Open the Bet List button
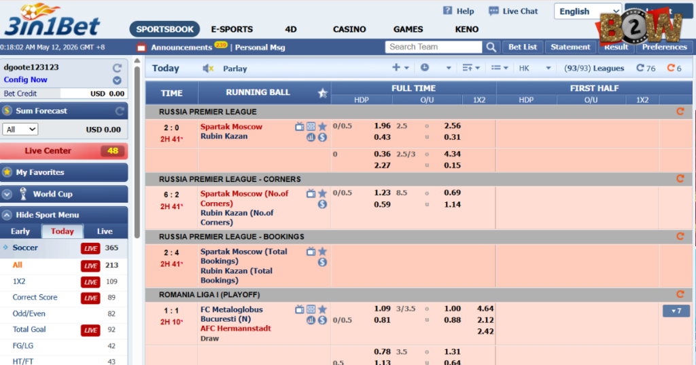The height and width of the screenshot is (365, 696). (x=523, y=47)
